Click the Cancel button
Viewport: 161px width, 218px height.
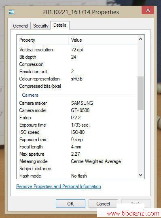[x=103, y=204]
